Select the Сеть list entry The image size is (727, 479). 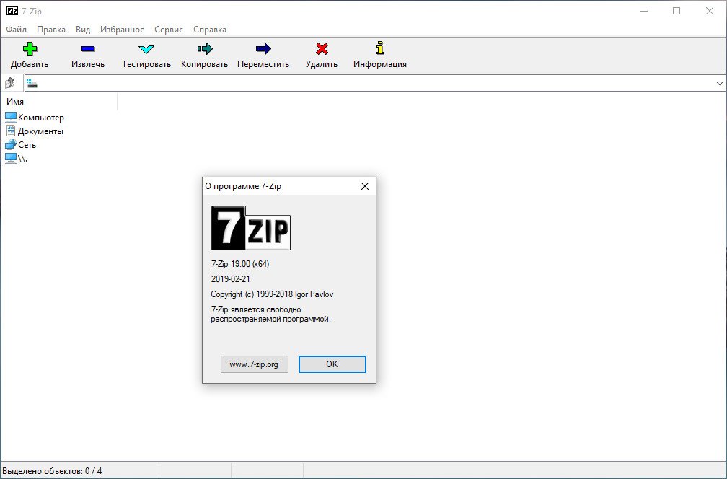click(x=21, y=145)
